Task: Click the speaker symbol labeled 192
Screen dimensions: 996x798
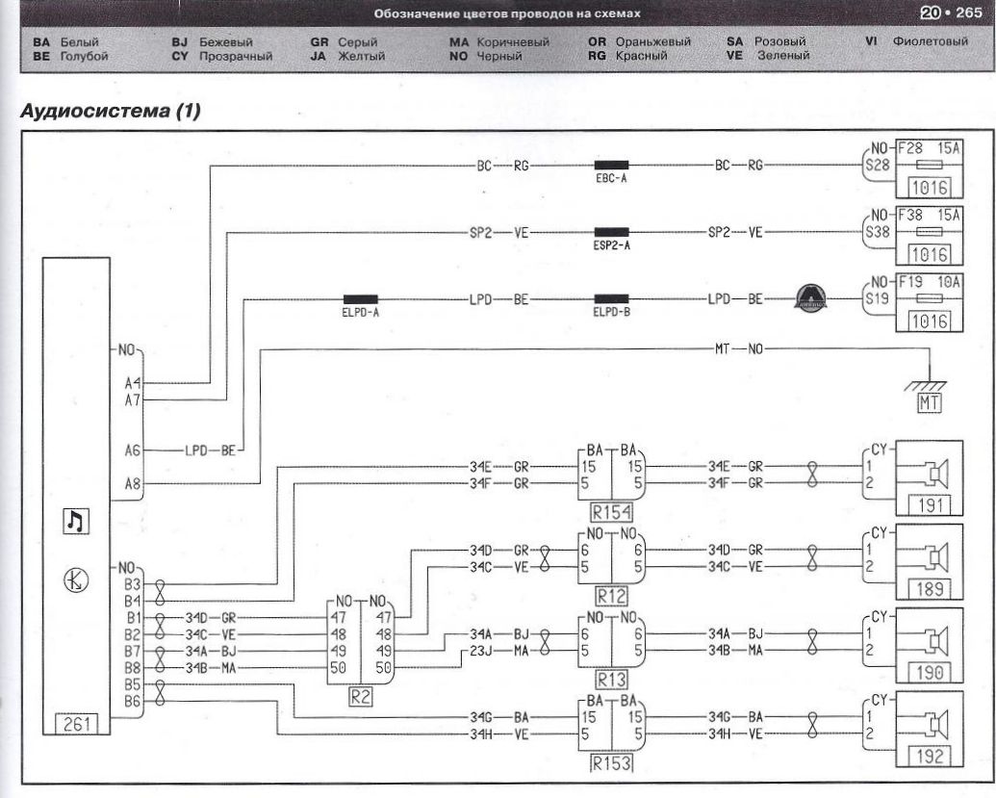Action: point(934,723)
